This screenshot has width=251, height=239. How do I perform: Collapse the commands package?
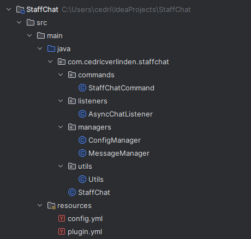coord(61,75)
